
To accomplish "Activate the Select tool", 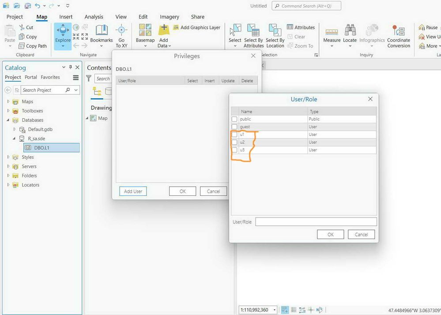I will click(235, 36).
